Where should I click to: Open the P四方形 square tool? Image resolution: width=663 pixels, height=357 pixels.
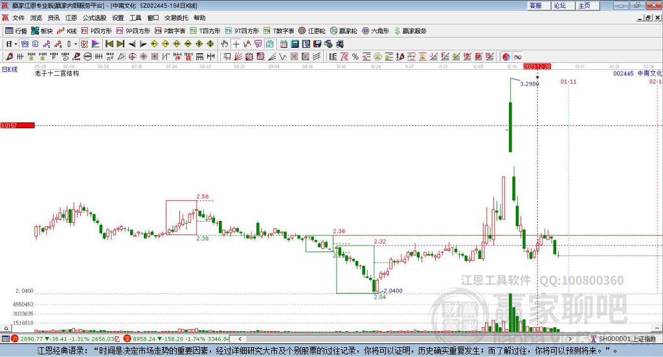96,31
